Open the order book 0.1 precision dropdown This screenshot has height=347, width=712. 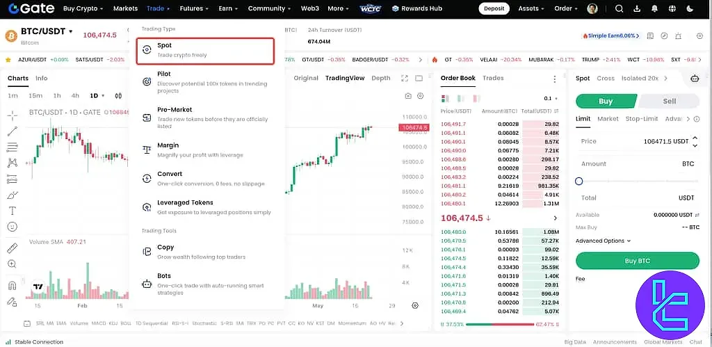pos(552,99)
